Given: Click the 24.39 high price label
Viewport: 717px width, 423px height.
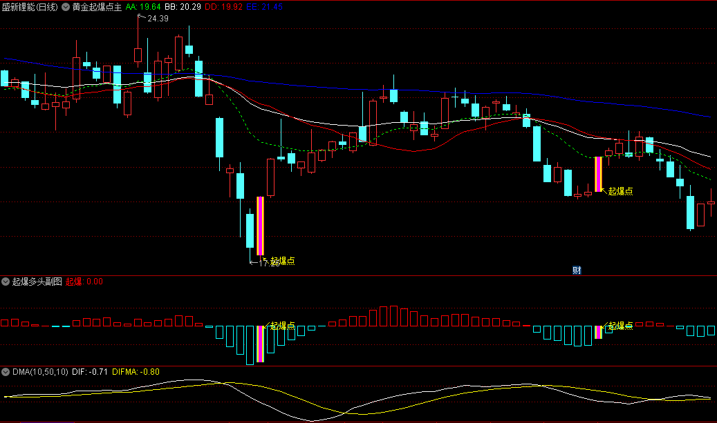Looking at the screenshot, I should coord(158,18).
